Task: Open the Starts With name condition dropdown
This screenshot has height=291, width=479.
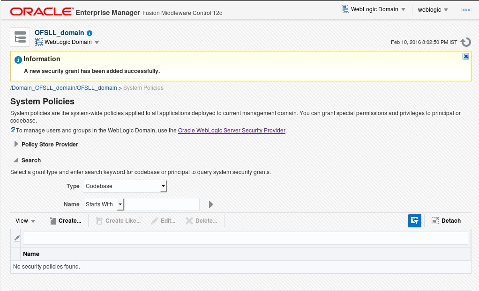Action: [x=103, y=204]
